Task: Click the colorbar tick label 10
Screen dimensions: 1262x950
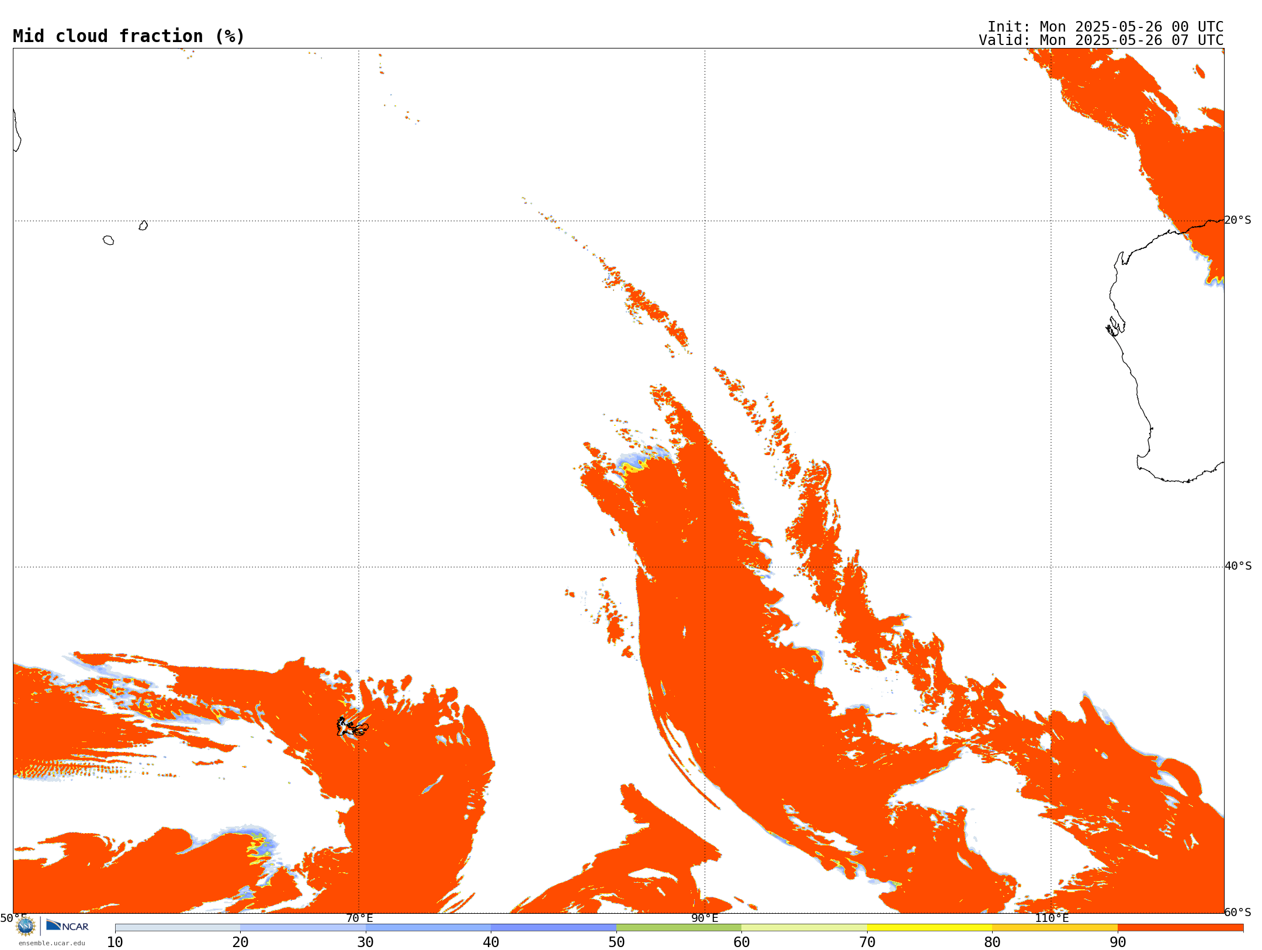Action: pos(115,942)
